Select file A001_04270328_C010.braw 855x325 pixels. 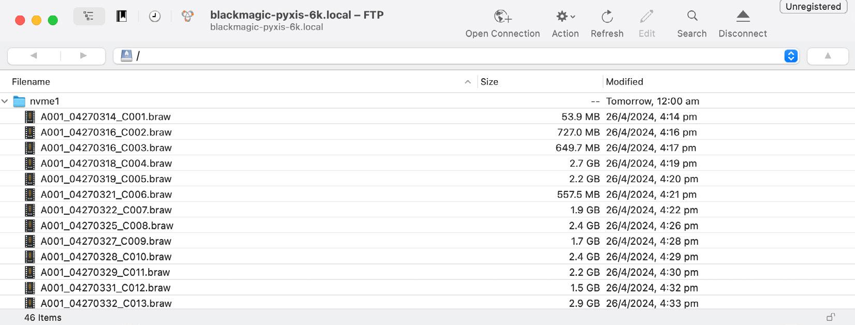[x=106, y=257]
